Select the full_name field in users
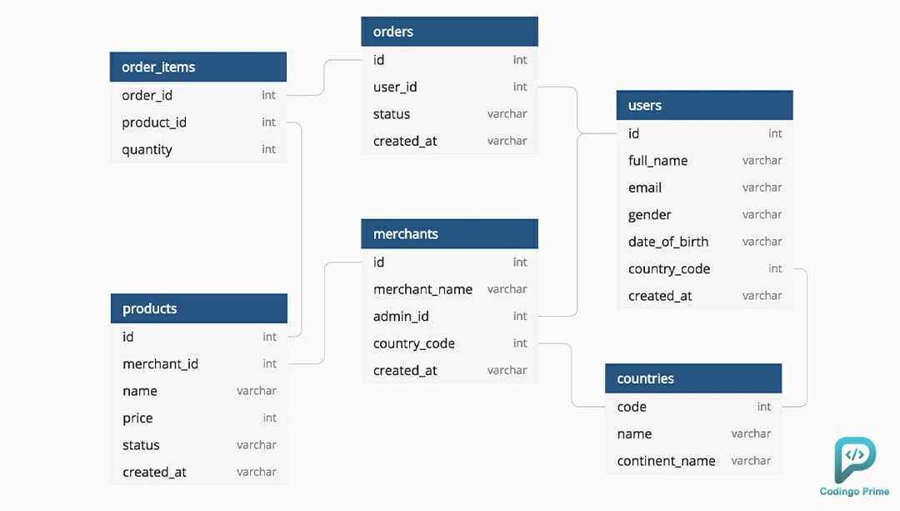 [704, 161]
